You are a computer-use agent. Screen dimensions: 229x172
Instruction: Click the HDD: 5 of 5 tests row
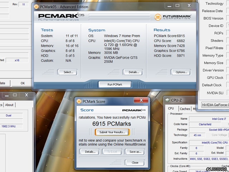point(58,56)
